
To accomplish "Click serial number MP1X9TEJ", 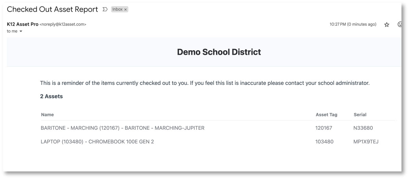I will tap(366, 142).
